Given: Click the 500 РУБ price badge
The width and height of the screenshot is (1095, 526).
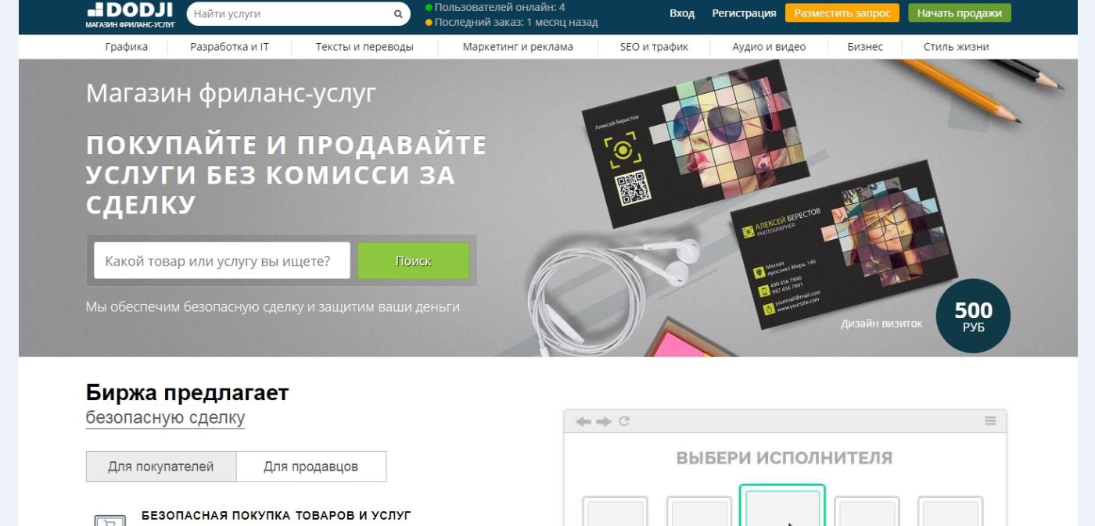Looking at the screenshot, I should click(973, 316).
